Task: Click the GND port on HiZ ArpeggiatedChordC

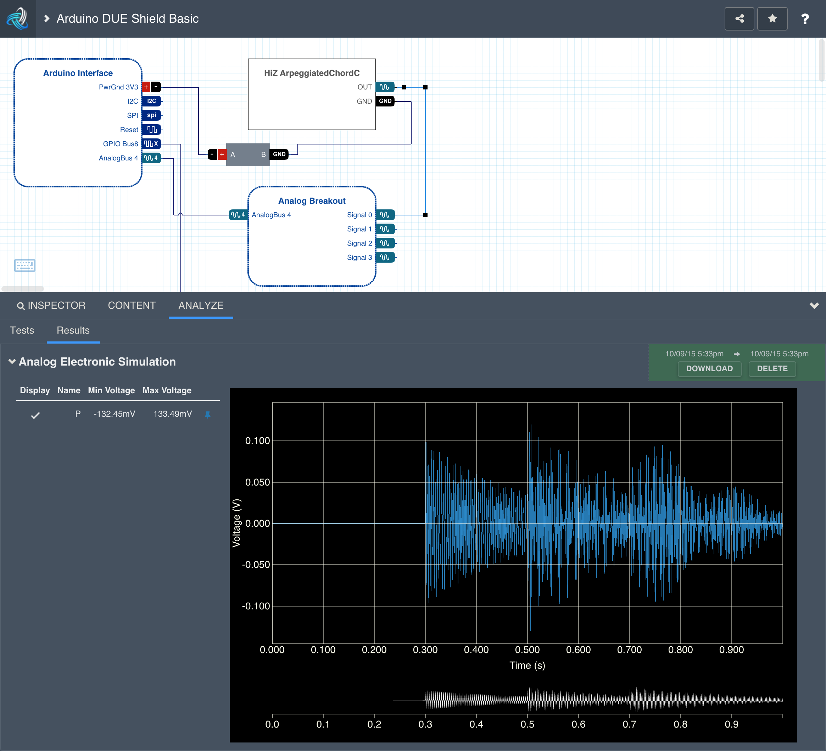Action: [x=385, y=101]
